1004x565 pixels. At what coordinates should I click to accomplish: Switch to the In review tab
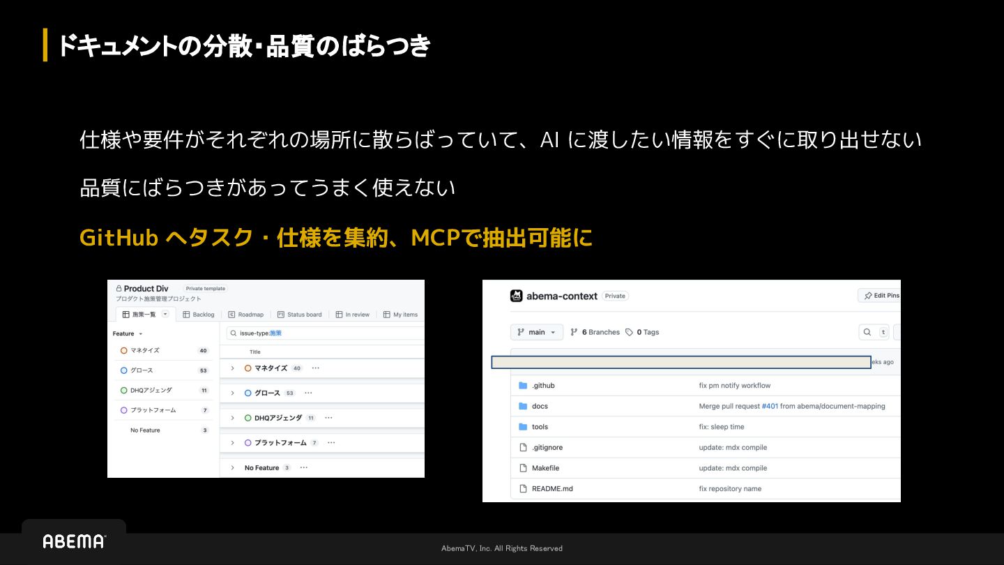(x=353, y=315)
